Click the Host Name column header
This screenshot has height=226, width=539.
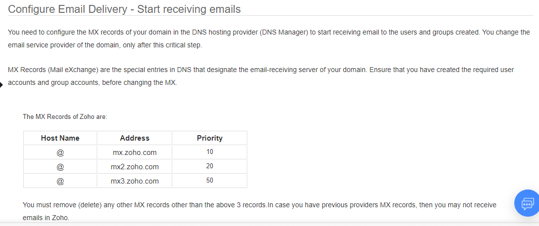coord(60,138)
